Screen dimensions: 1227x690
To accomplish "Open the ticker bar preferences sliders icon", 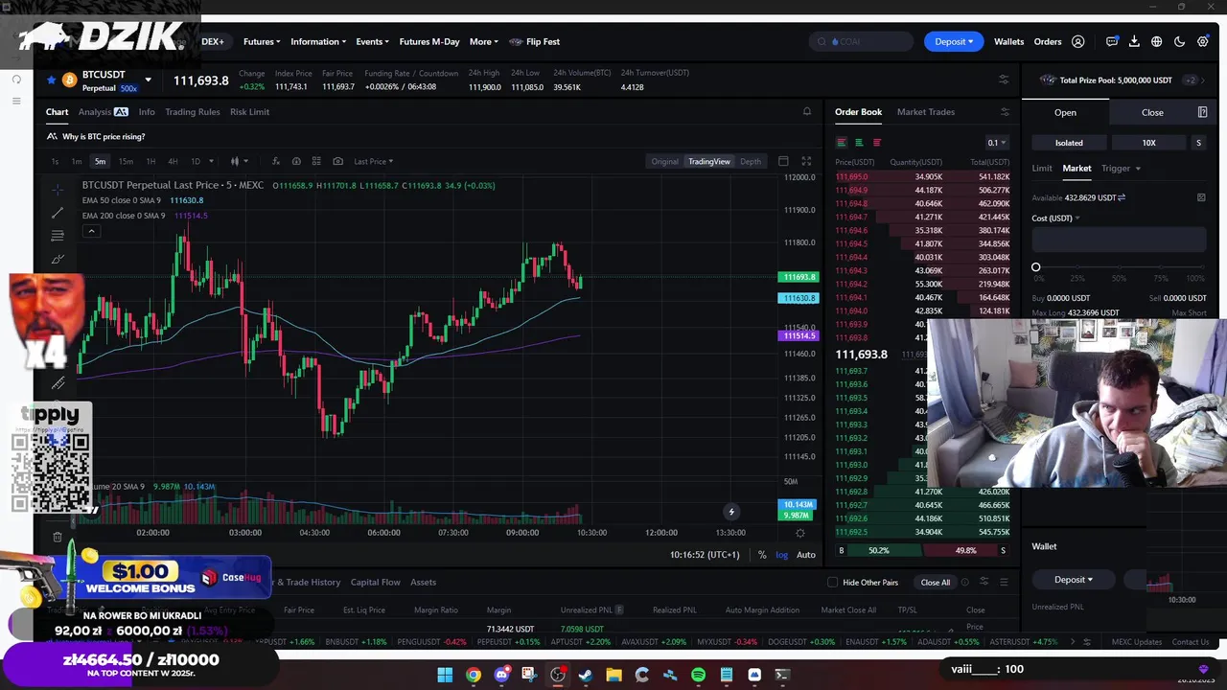I will pos(1004,80).
